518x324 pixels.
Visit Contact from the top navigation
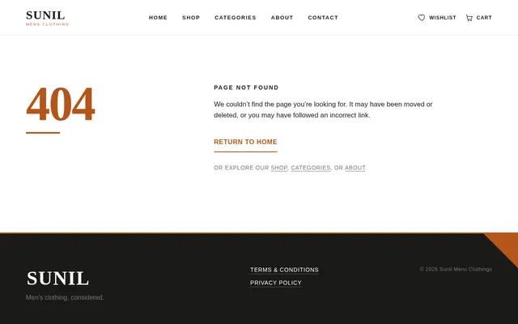(323, 18)
